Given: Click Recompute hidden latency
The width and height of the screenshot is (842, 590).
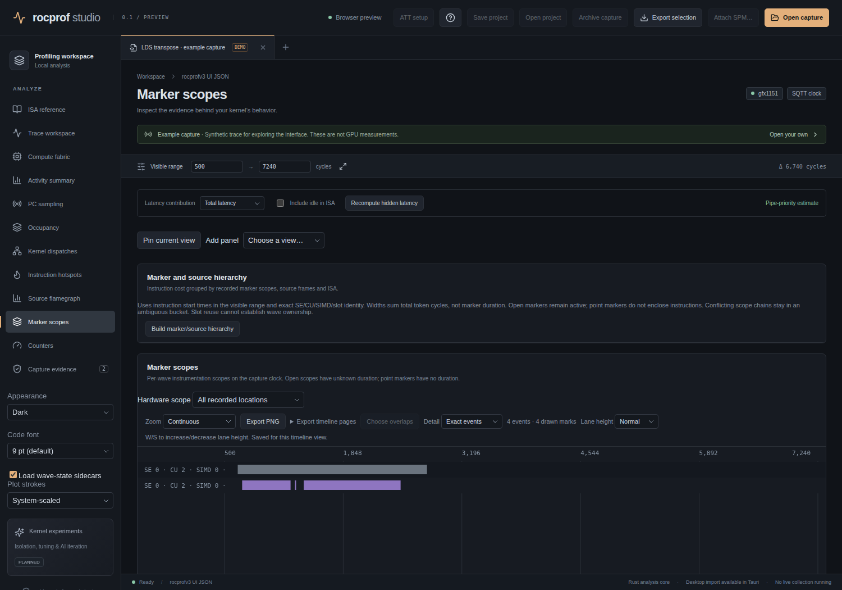Looking at the screenshot, I should 385,203.
